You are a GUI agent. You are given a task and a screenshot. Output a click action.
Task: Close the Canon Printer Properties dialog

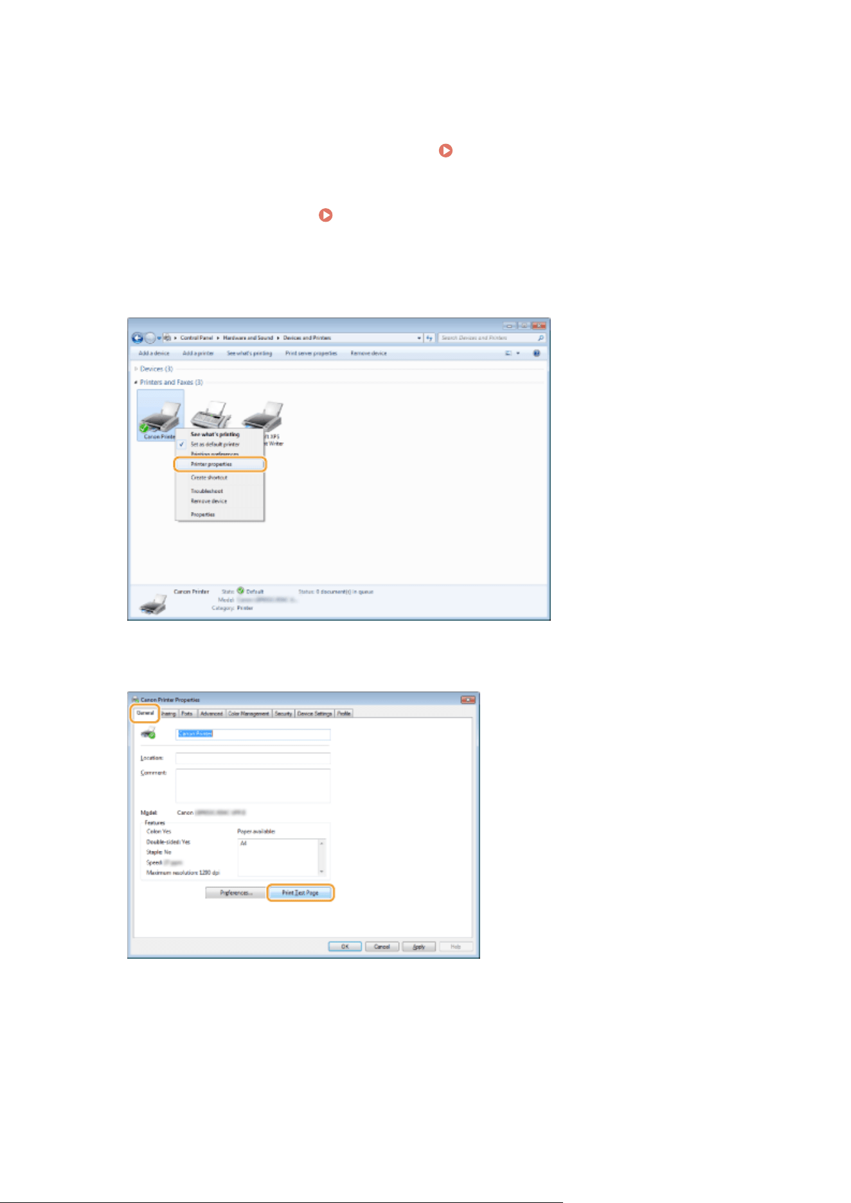coord(468,700)
